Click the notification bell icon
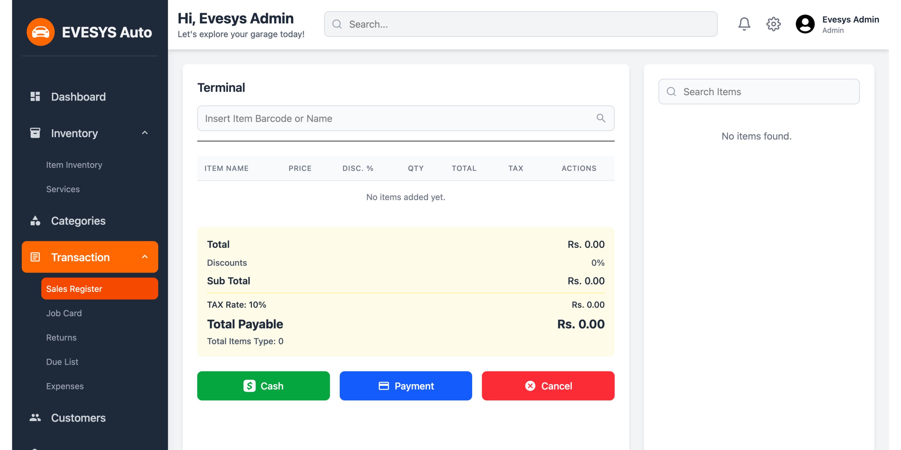901x450 pixels. point(744,24)
